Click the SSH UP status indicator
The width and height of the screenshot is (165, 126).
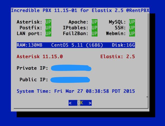132,28
